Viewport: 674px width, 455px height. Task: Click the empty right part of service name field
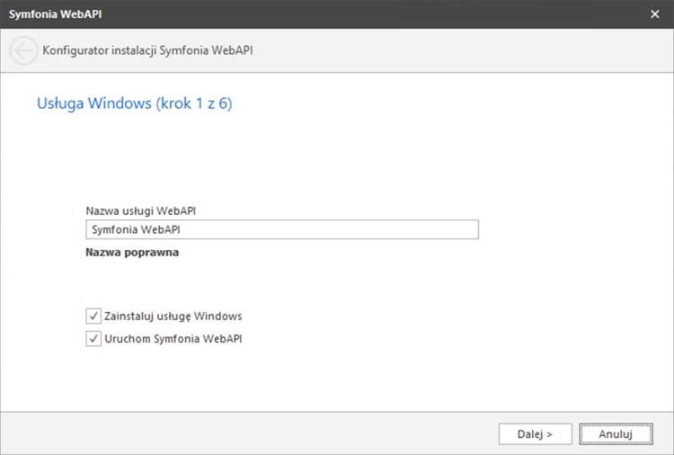[377, 230]
